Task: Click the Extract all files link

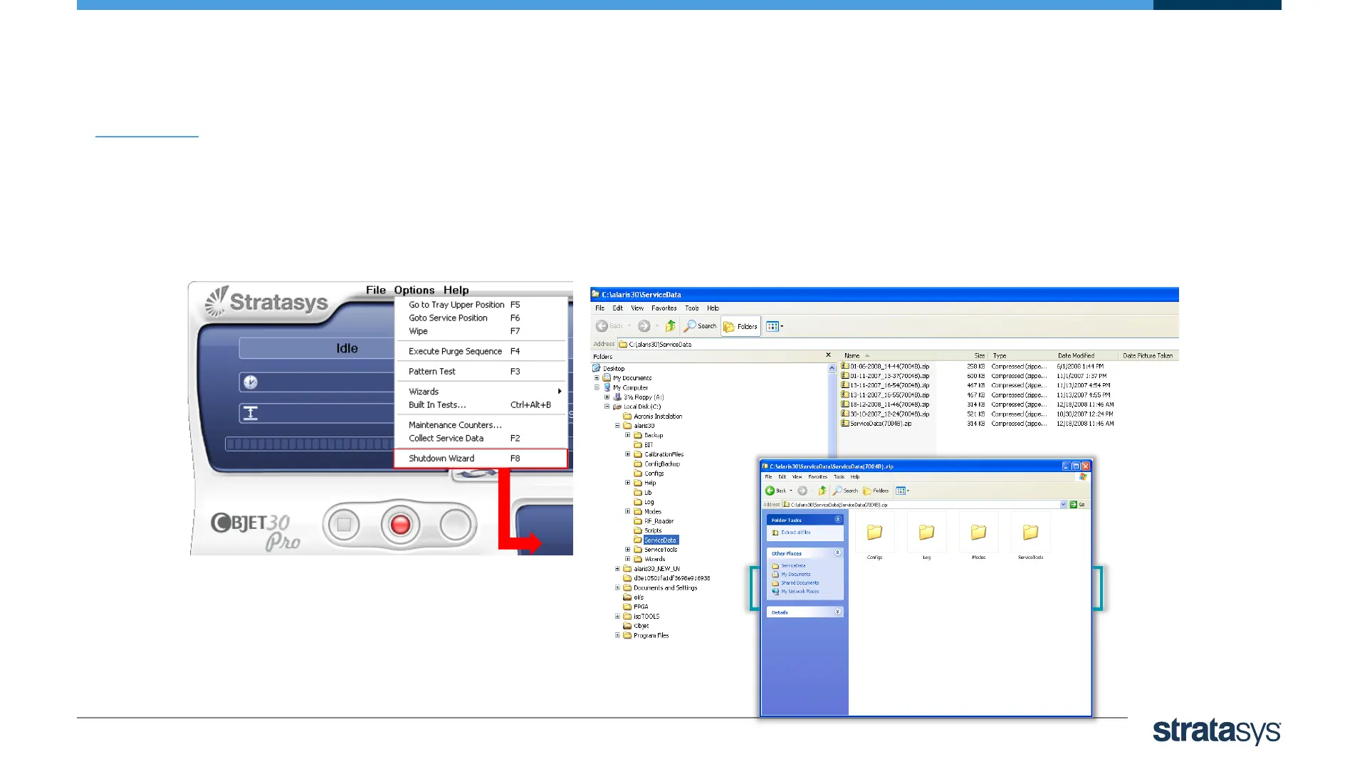Action: (795, 533)
